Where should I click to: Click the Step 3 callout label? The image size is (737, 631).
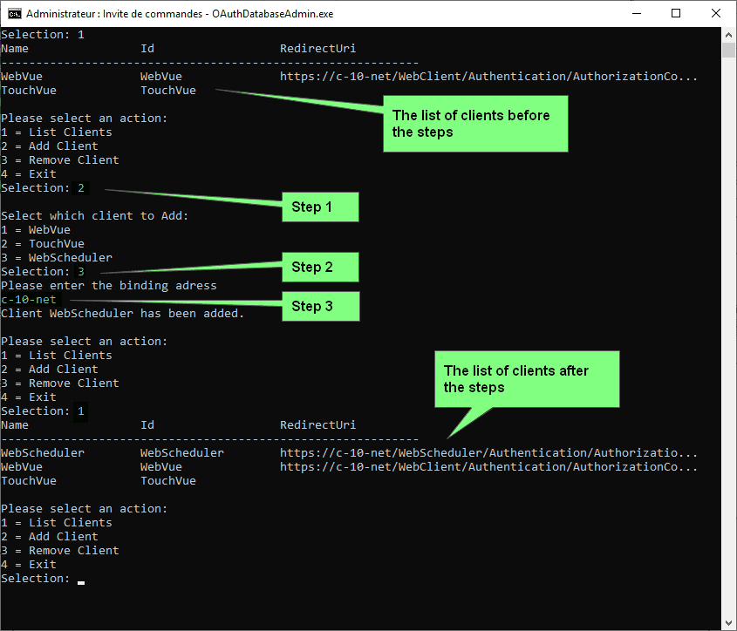coord(319,306)
